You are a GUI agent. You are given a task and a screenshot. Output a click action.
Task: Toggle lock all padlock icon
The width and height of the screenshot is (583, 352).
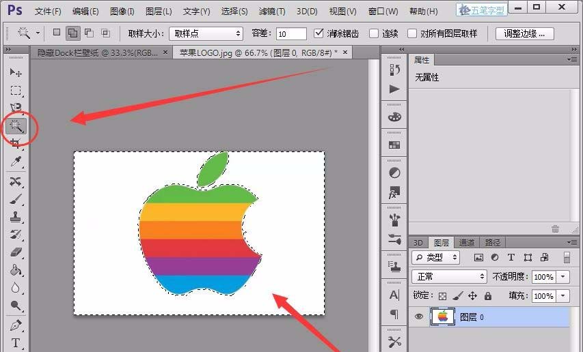(x=488, y=295)
